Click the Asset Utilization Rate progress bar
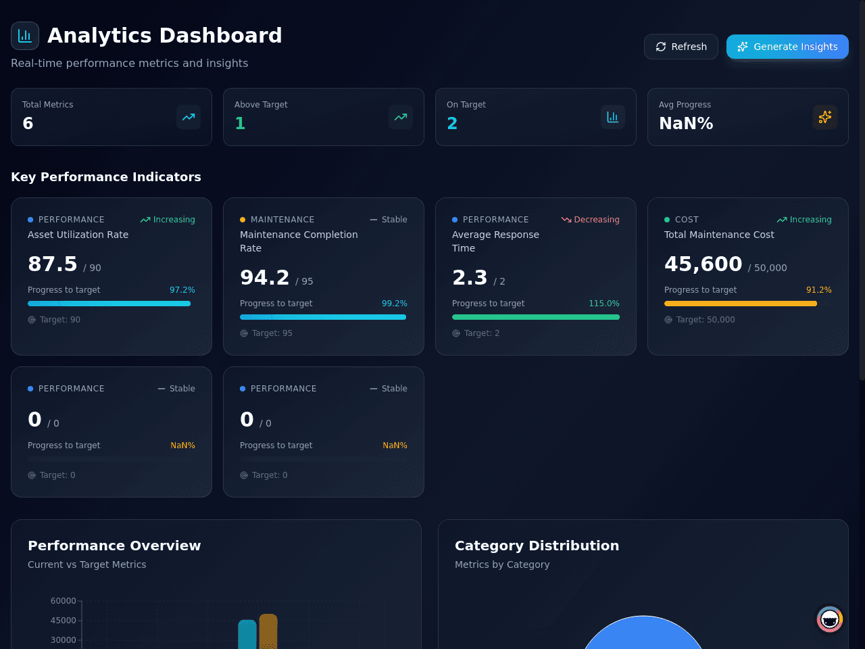This screenshot has height=649, width=865. [x=112, y=304]
